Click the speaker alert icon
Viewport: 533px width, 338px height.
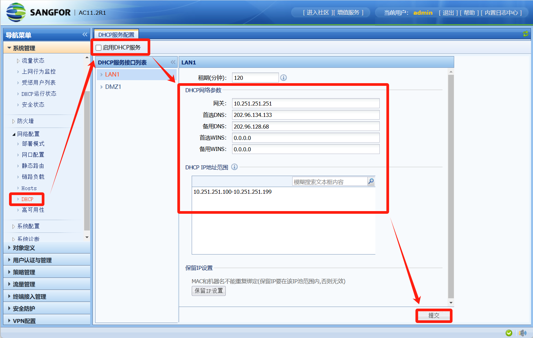523,333
